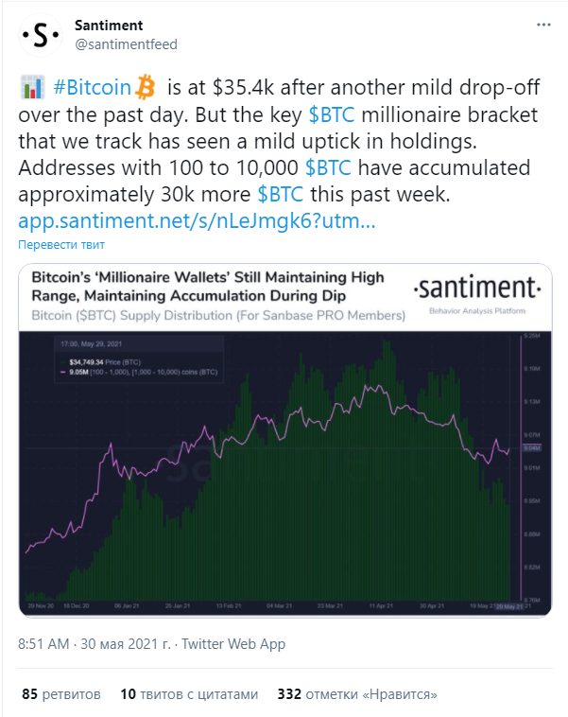Open the @santimentfeed handle
The width and height of the screenshot is (568, 717).
point(126,44)
